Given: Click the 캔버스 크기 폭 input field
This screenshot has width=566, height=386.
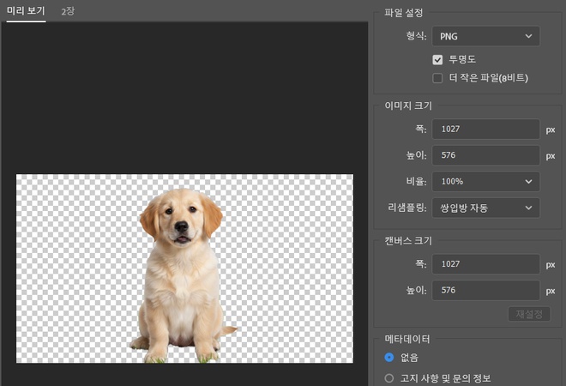Looking at the screenshot, I should pyautogui.click(x=485, y=264).
